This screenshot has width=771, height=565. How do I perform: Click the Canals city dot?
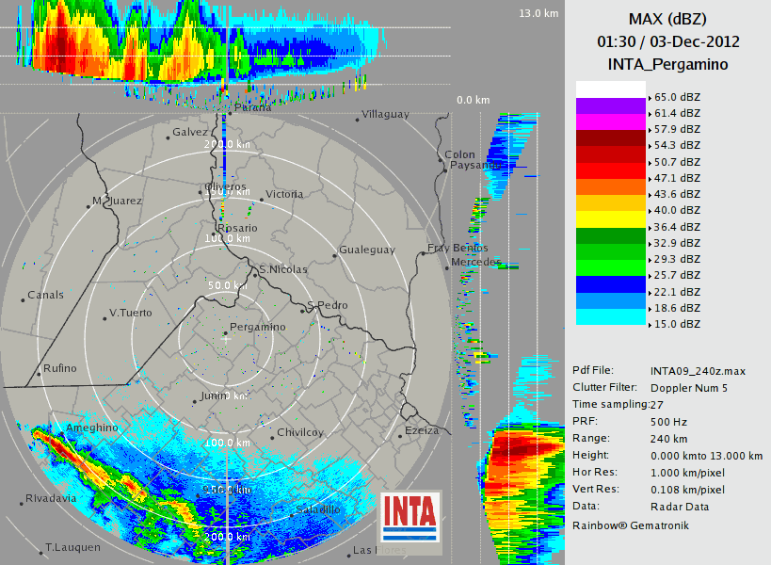[23, 300]
